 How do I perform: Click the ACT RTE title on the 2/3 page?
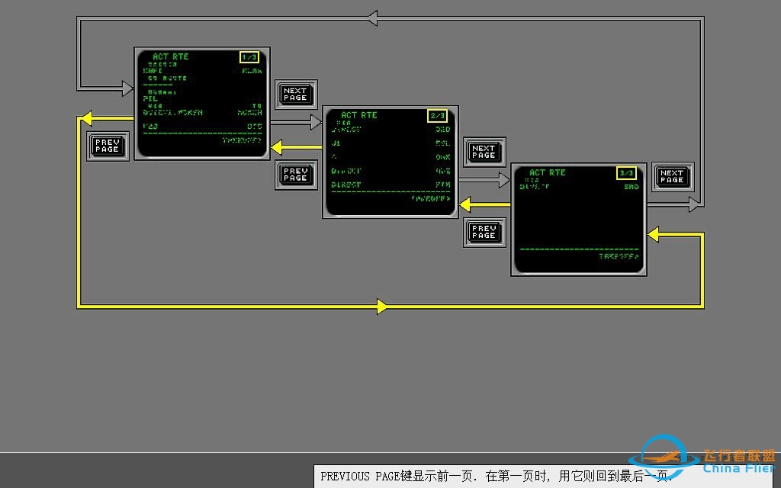click(x=358, y=115)
